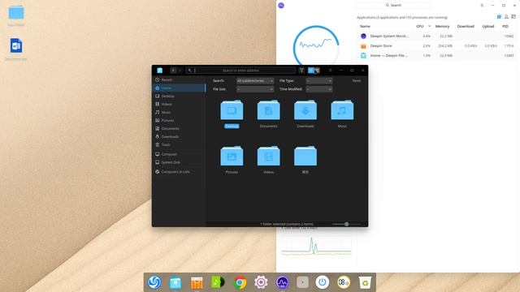
Task: Open Recent in the file manager sidebar
Action: point(180,79)
